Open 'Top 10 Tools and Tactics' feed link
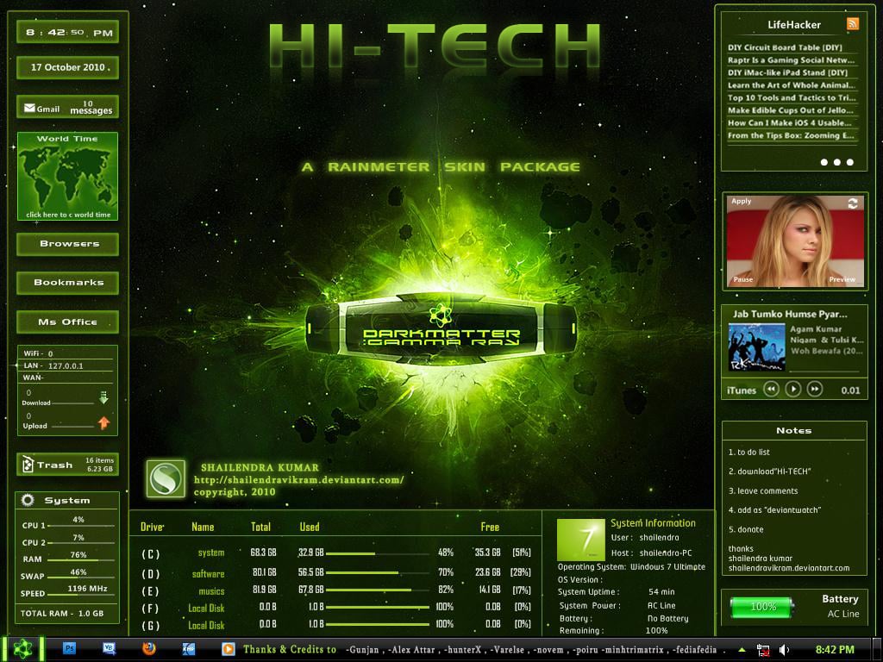This screenshot has height=662, width=883. pyautogui.click(x=791, y=98)
